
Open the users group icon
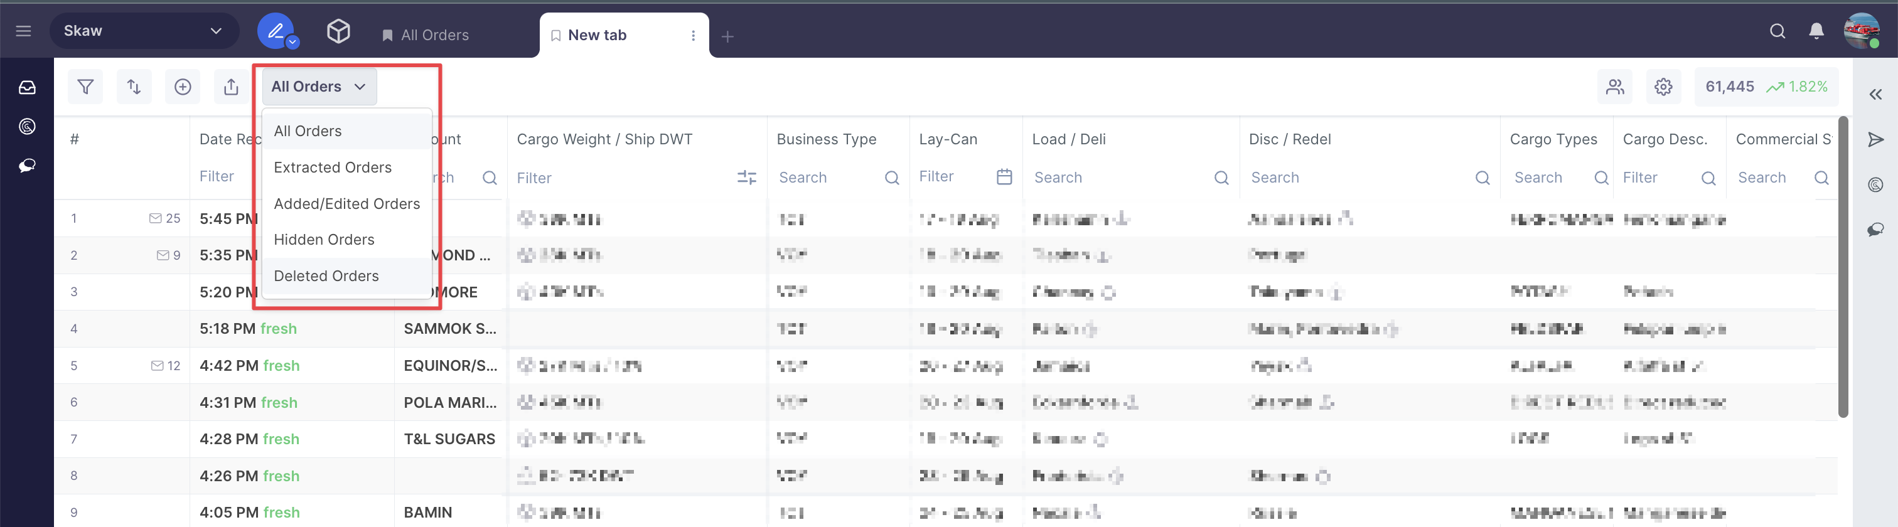1615,87
